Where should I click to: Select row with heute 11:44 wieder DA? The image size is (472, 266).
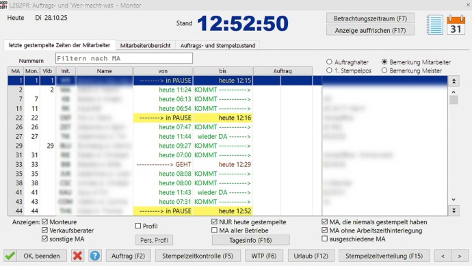(x=228, y=136)
